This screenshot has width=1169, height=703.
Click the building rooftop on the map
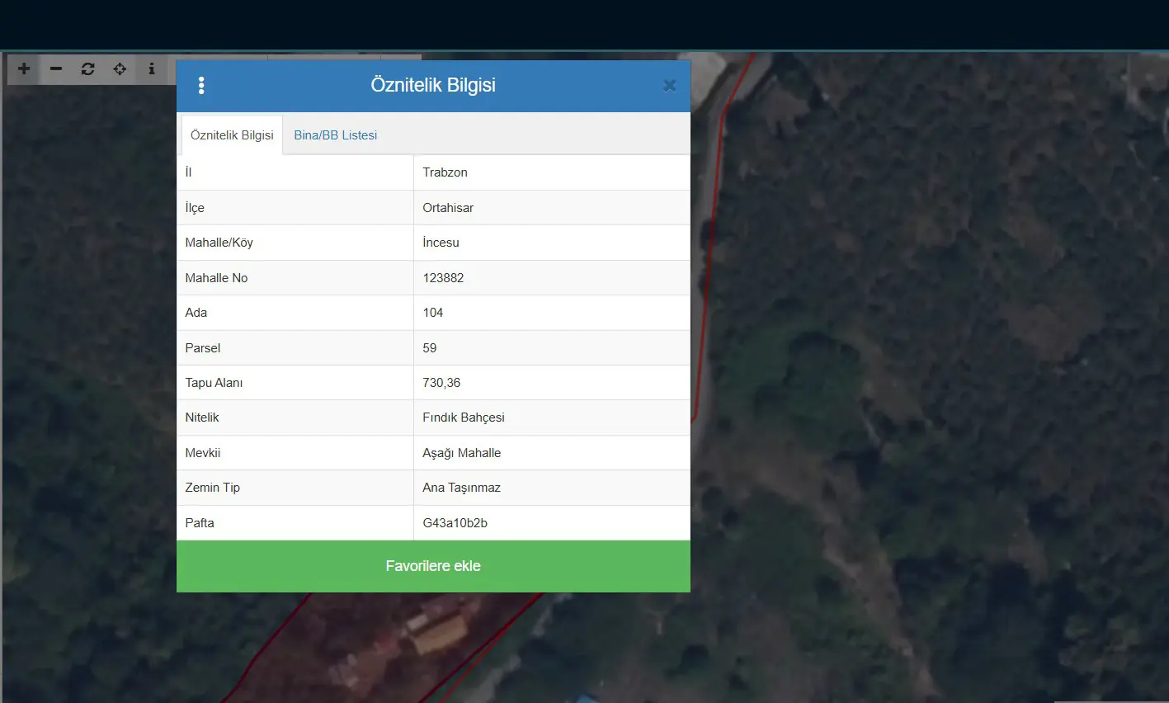pos(439,633)
